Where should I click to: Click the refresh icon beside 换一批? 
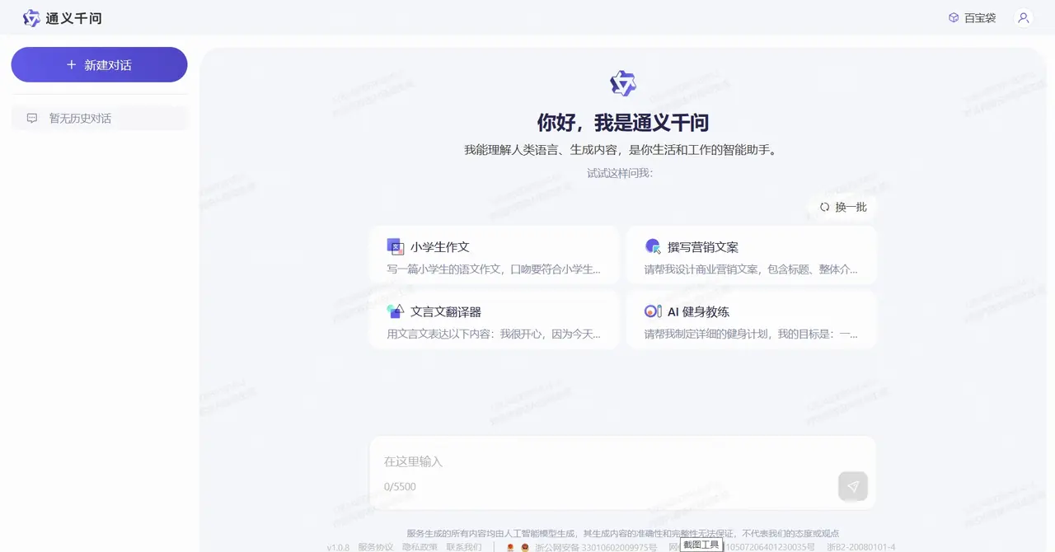[824, 207]
